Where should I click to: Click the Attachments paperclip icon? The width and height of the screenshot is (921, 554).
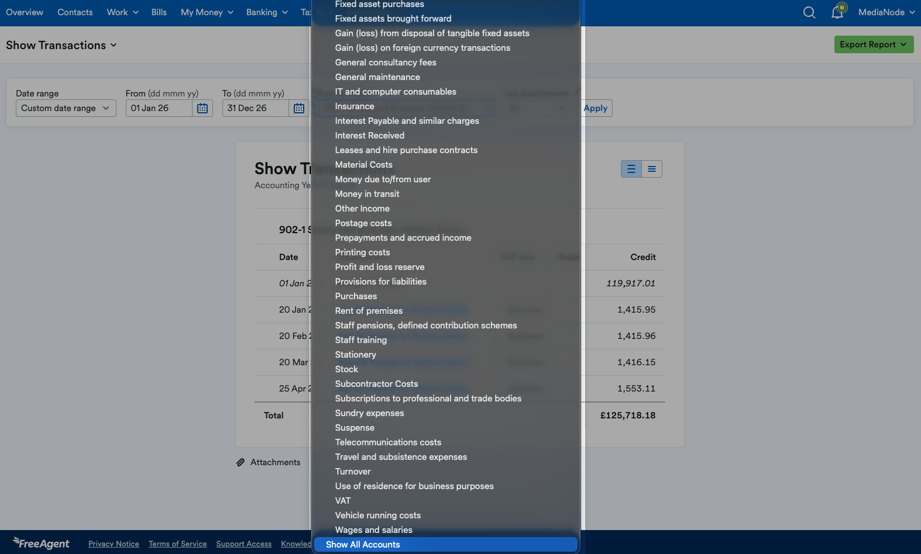tap(240, 462)
